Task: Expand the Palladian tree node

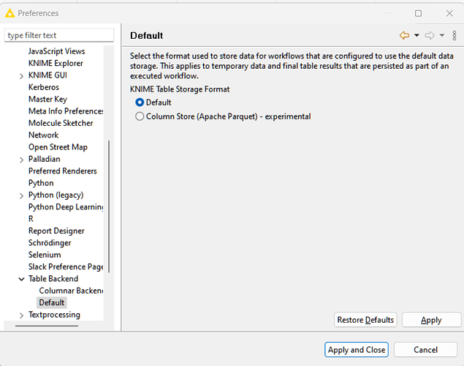Action: tap(21, 160)
